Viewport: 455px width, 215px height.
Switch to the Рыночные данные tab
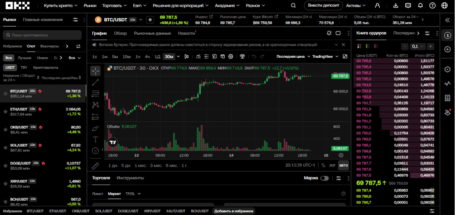tap(152, 33)
